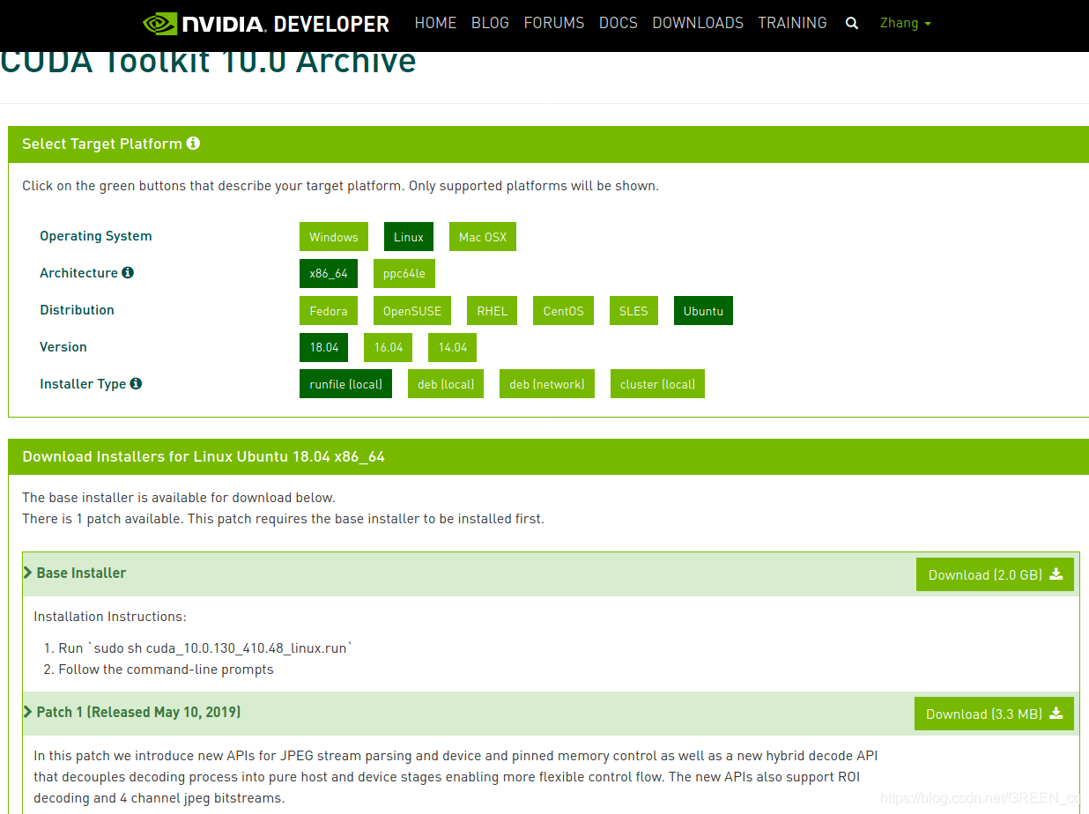Download the 2.0 GB base installer
The height and width of the screenshot is (814, 1089).
coord(996,574)
